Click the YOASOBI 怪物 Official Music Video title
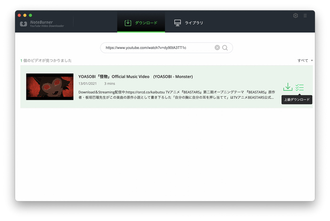The height and width of the screenshot is (221, 330). 136,76
